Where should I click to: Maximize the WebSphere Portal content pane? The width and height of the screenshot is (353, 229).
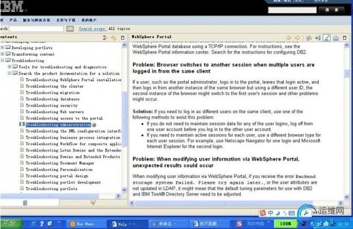(344, 38)
